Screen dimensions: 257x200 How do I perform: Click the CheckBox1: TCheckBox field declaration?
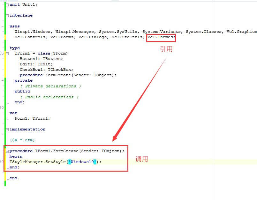46,70
